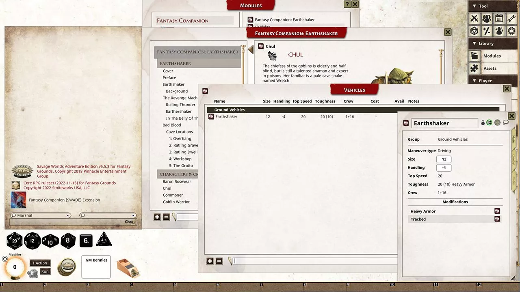The image size is (520, 292).
Task: Click the Modules folder icon in Library
Action: click(x=474, y=56)
